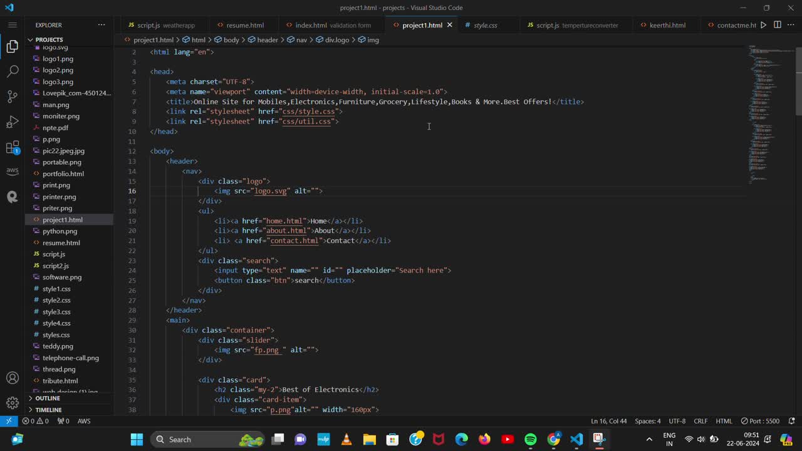Switch to the style.css tab
The height and width of the screenshot is (451, 802).
pos(485,25)
